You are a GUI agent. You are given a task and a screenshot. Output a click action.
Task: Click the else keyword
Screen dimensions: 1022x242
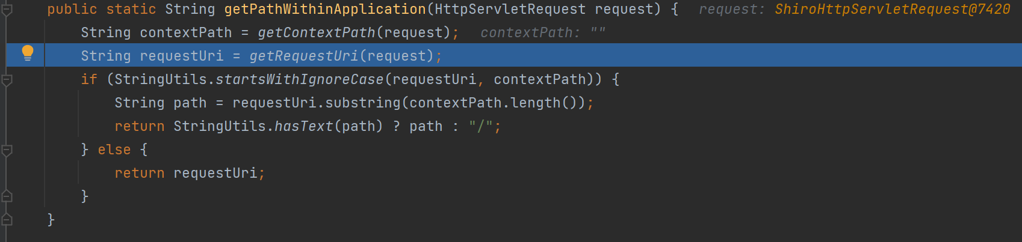[114, 150]
